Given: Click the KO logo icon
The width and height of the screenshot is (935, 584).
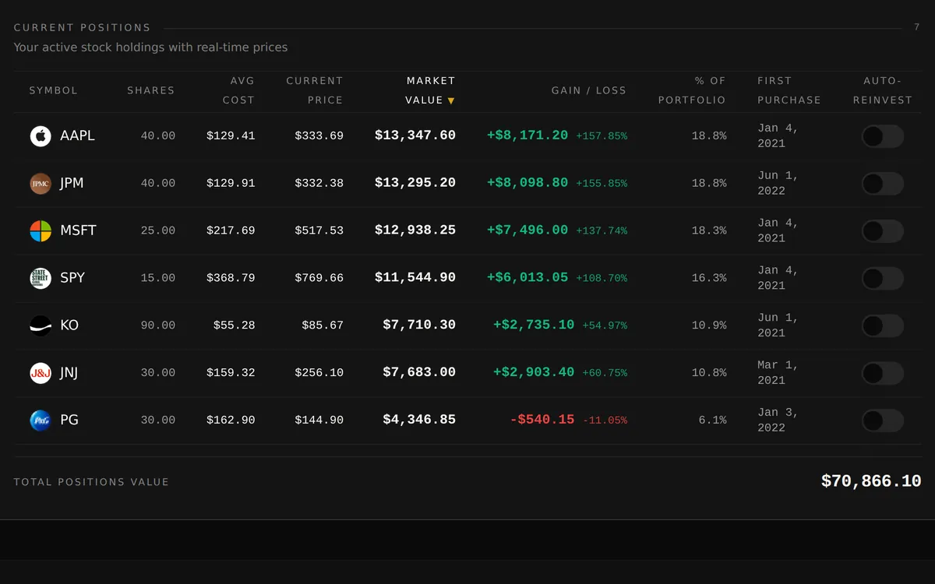Looking at the screenshot, I should coord(41,325).
